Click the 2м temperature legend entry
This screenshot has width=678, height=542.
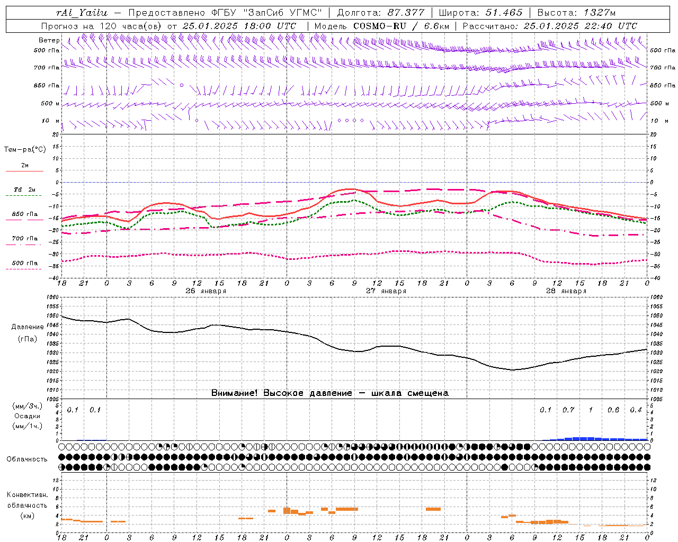click(24, 166)
